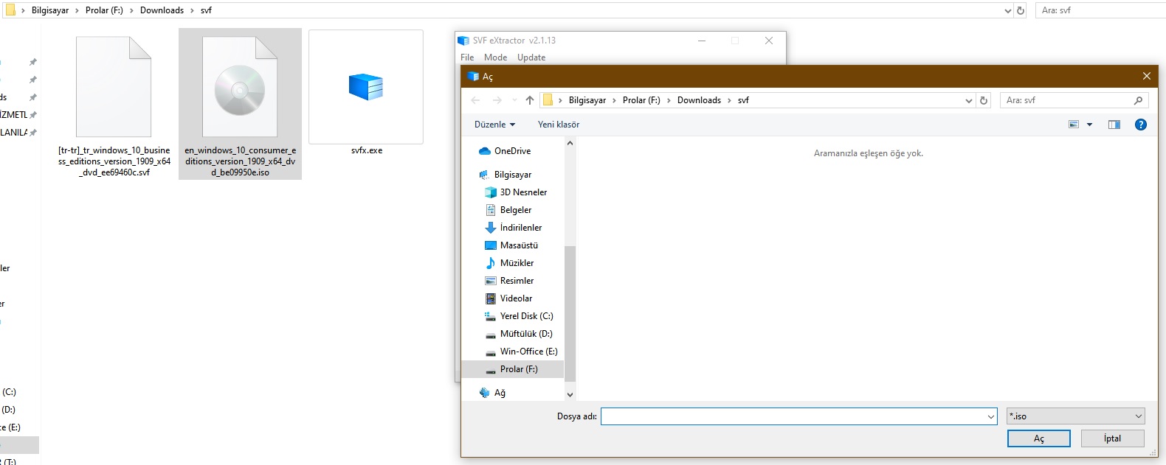Viewport: 1166px width, 465px height.
Task: Click Downloads in the dialog breadcrumb path
Action: 699,100
